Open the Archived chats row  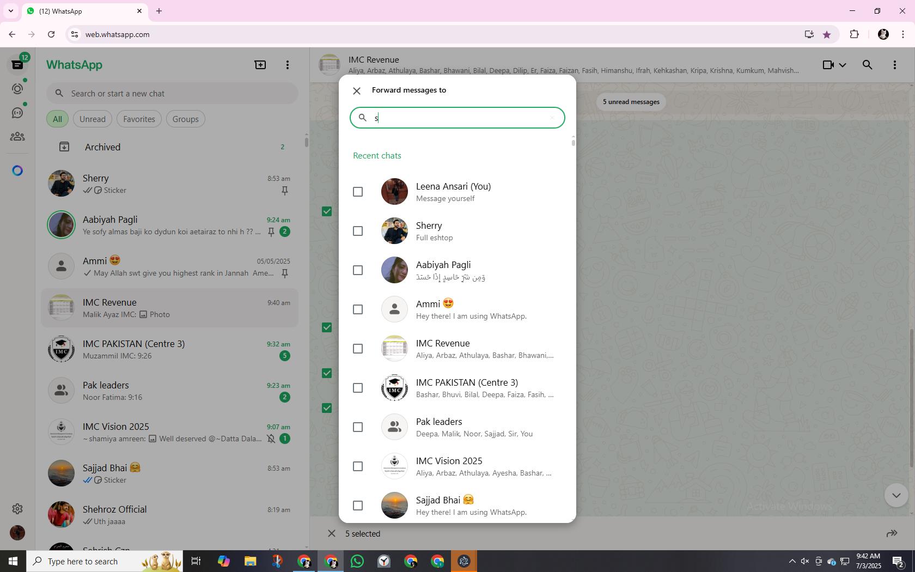169,147
